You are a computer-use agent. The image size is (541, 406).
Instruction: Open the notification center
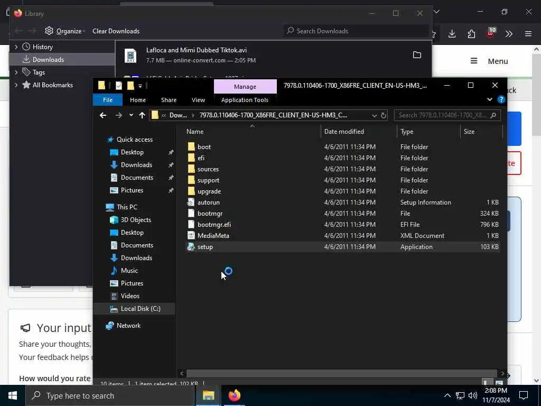click(524, 395)
